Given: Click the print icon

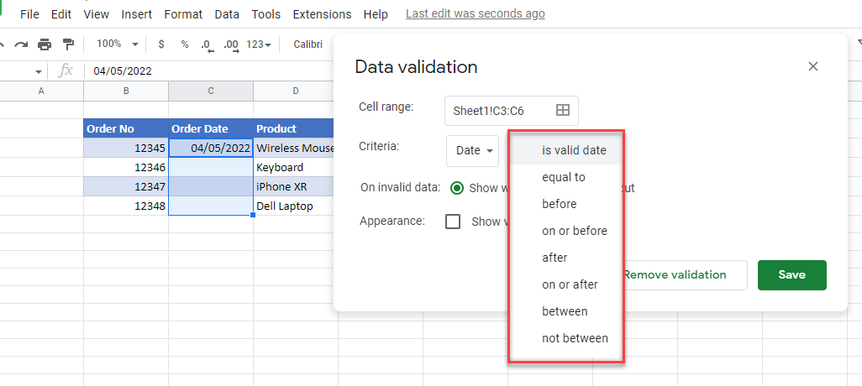Looking at the screenshot, I should coord(45,44).
